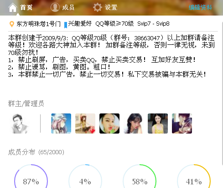The height and width of the screenshot is (188, 223).
Task: Click the 58% green distribution ring
Action: 140,176
